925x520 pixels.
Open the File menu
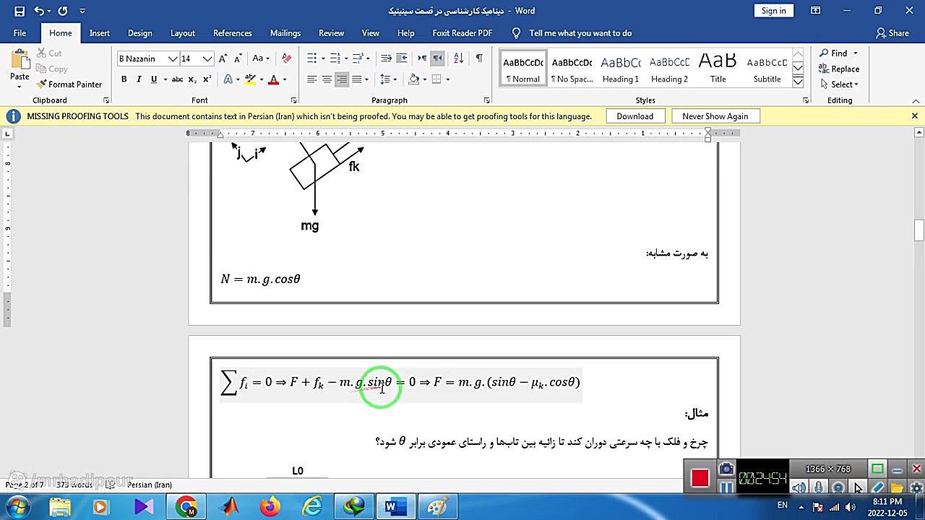tap(20, 33)
